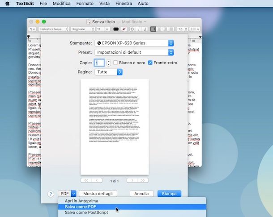Center align the text
The width and height of the screenshot is (273, 217).
point(159,29)
